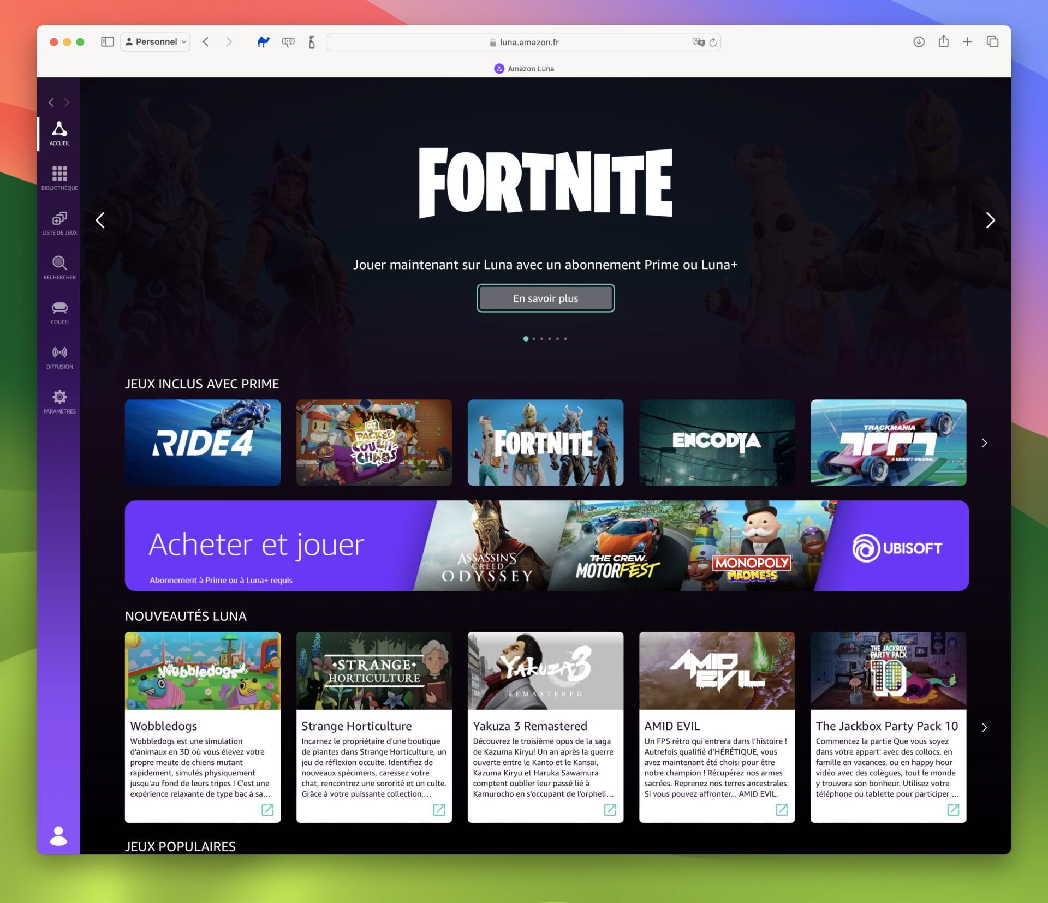
Task: Open the Accueil home icon in sidebar
Action: click(x=59, y=133)
